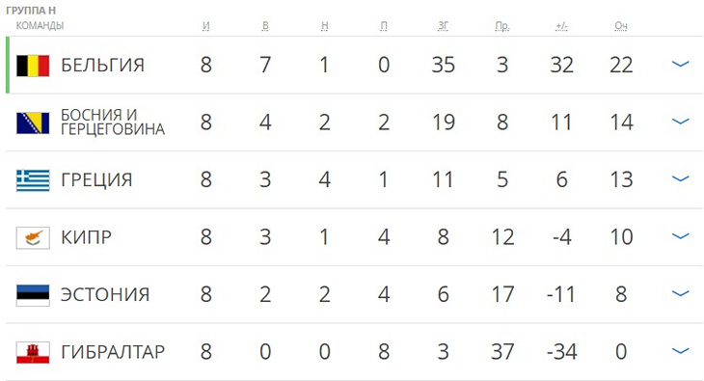
Task: Expand the Бельгия row chevron
Action: click(680, 64)
